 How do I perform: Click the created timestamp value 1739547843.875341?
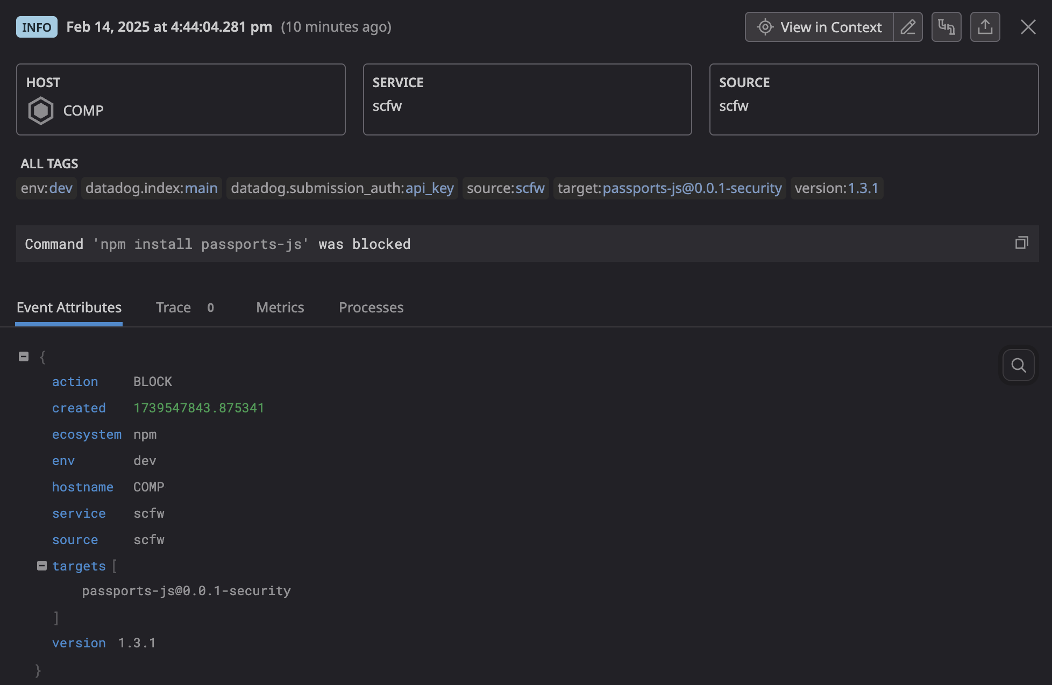[198, 408]
